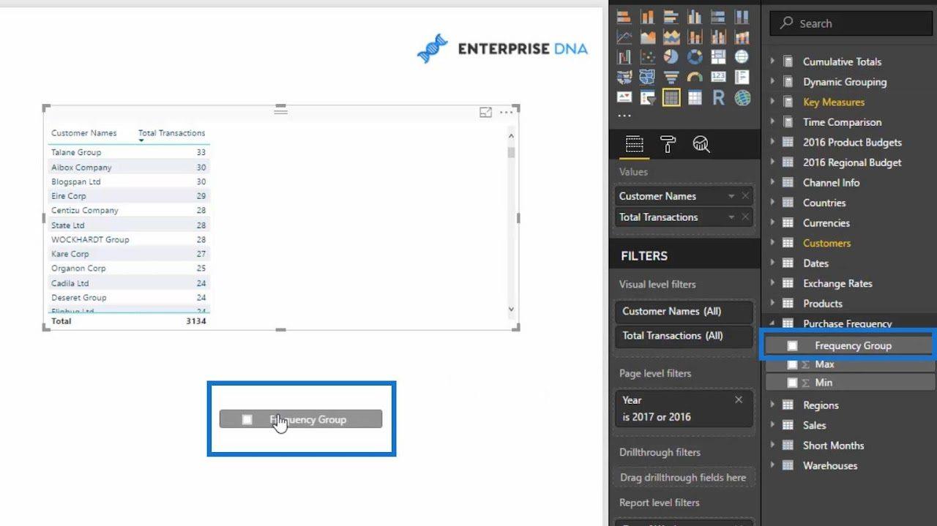Expand the Dynamic Grouping table
937x526 pixels.
(x=772, y=82)
